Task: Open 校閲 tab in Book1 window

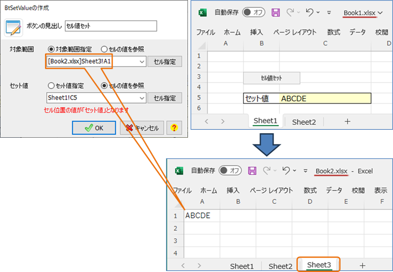Action: pyautogui.click(x=381, y=32)
